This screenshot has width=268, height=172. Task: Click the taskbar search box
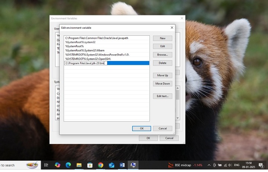[x=20, y=165]
